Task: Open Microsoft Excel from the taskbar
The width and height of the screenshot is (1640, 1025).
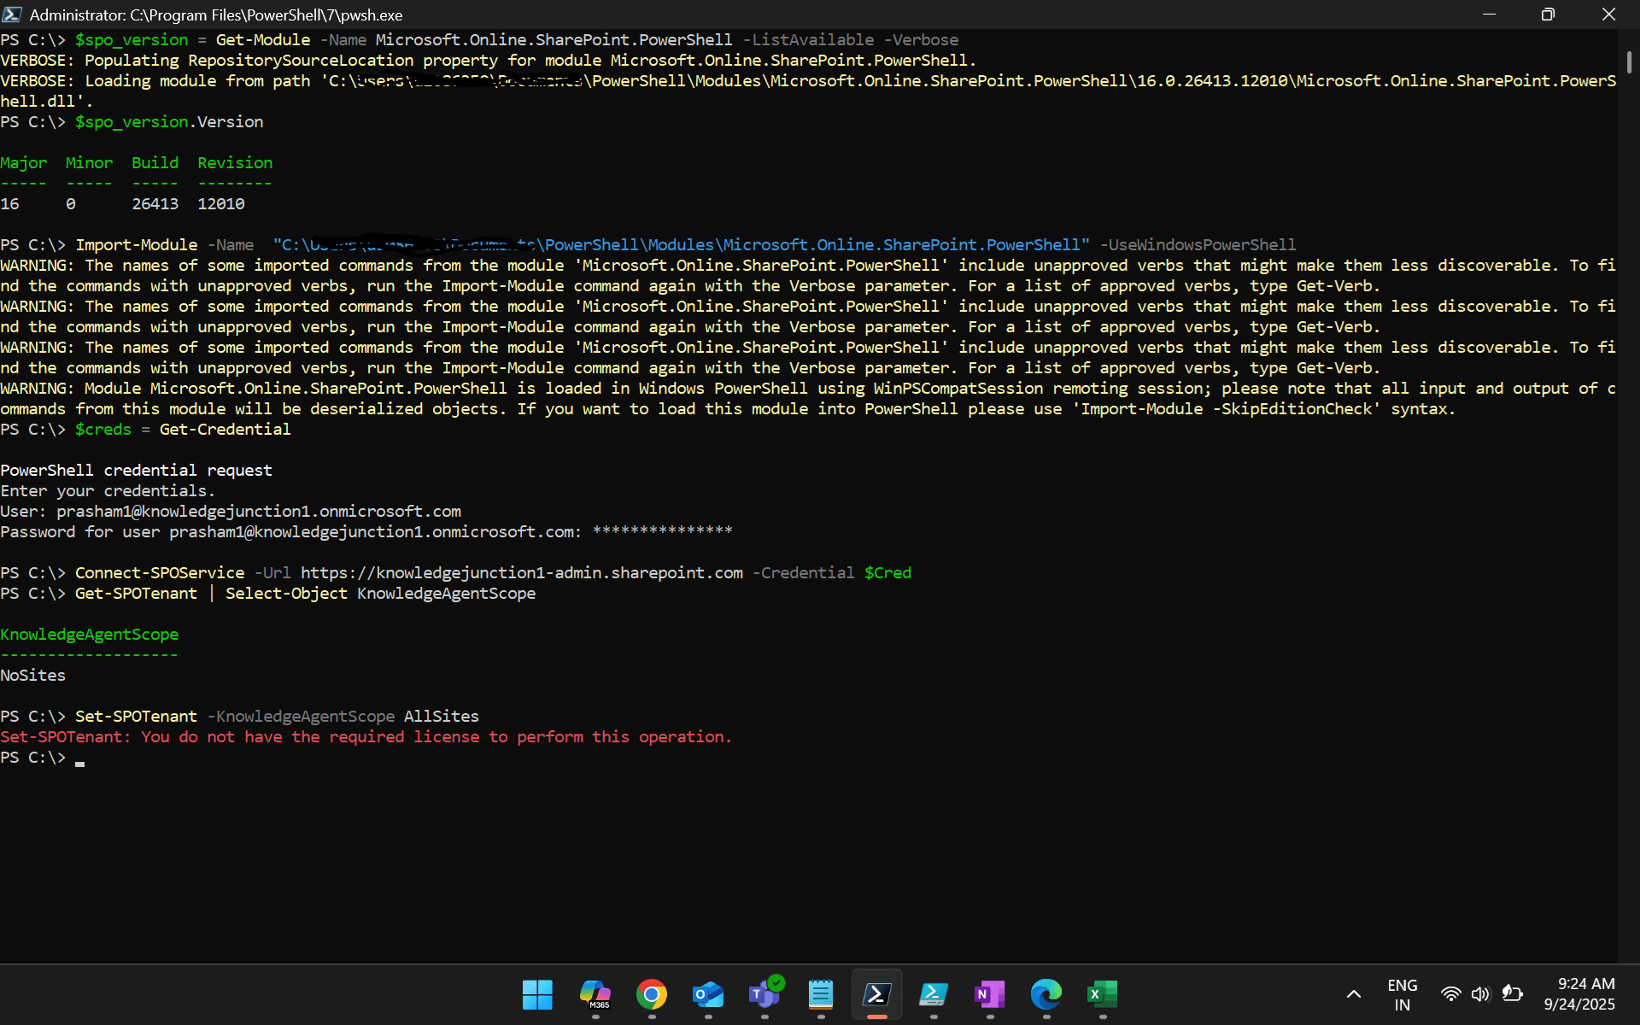Action: pos(1103,996)
